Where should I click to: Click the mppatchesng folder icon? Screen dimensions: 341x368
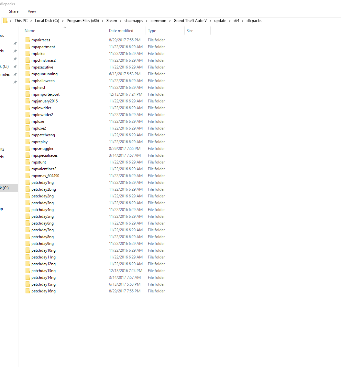(x=27, y=135)
